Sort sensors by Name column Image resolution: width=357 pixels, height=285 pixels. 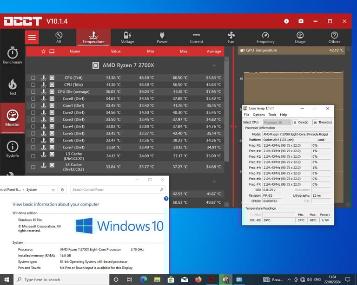tap(75, 52)
